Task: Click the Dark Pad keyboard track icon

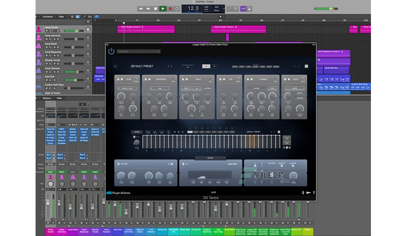Action: 38,79
